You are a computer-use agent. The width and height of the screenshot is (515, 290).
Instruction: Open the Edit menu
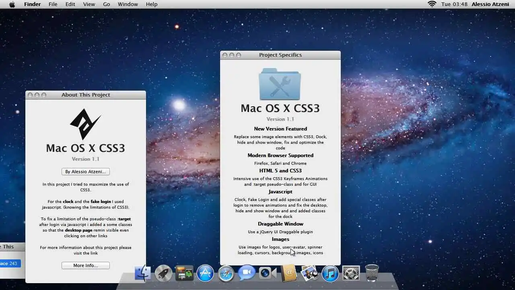click(x=70, y=4)
